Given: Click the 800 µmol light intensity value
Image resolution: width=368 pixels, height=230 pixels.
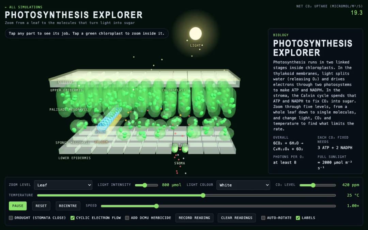Looking at the screenshot, I should tap(171, 185).
